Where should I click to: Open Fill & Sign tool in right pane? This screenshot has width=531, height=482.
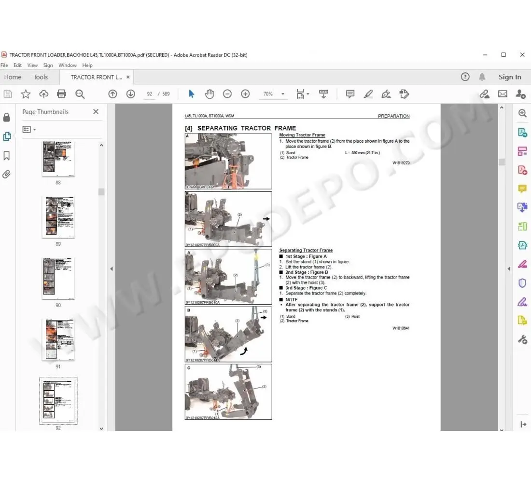(522, 301)
